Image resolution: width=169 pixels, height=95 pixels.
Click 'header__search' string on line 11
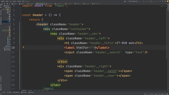coord(108,52)
